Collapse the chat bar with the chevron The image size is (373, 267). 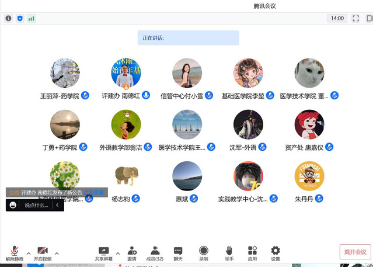coord(57,205)
